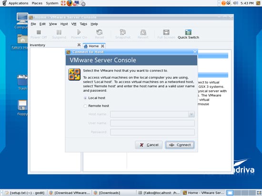
Task: Close the Inventory panel
Action: 79,45
